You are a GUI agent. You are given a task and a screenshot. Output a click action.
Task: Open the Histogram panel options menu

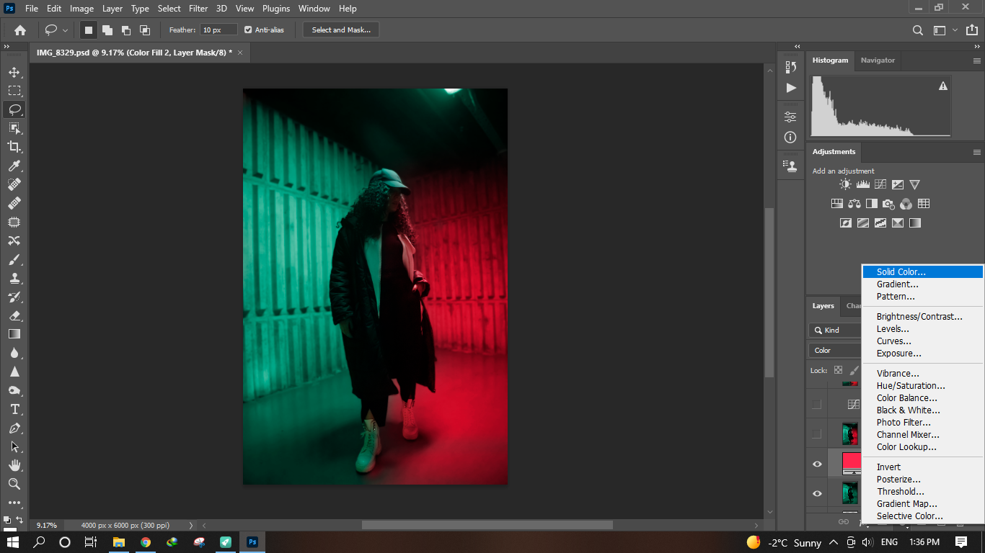(x=977, y=60)
